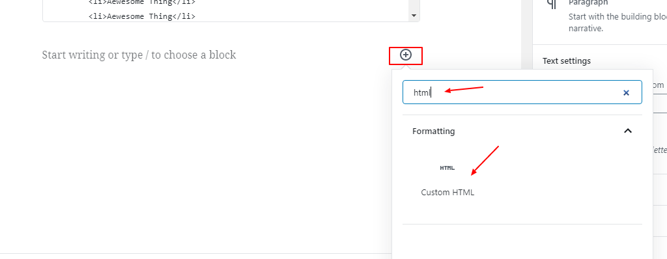Click empty area below Custom HTML result
Screen dimensions: 667x259
[x=522, y=241]
